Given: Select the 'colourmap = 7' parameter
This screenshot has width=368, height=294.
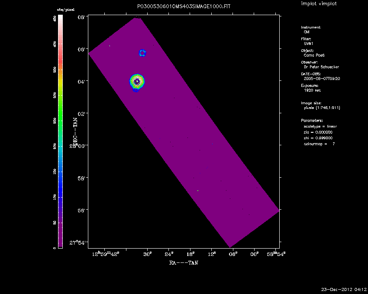Looking at the screenshot, I should tap(319, 144).
